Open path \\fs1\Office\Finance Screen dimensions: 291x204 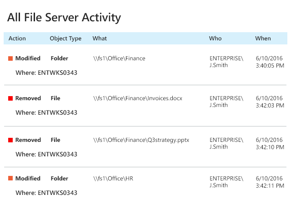(x=119, y=58)
